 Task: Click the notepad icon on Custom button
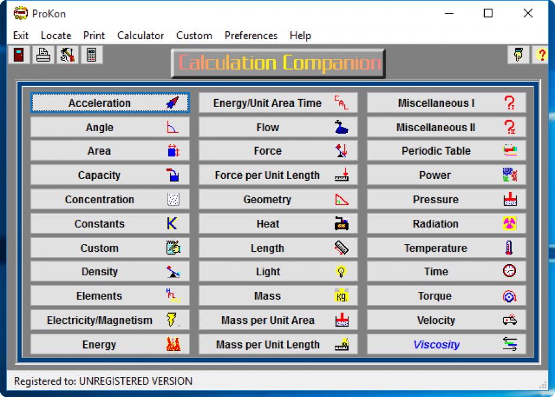point(174,248)
